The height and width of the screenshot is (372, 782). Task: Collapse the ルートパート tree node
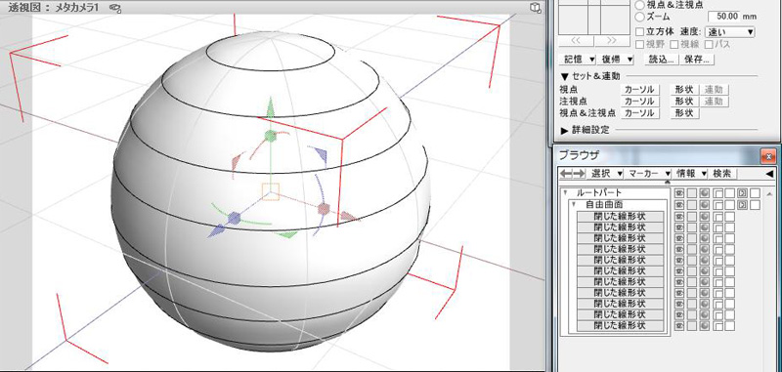566,192
